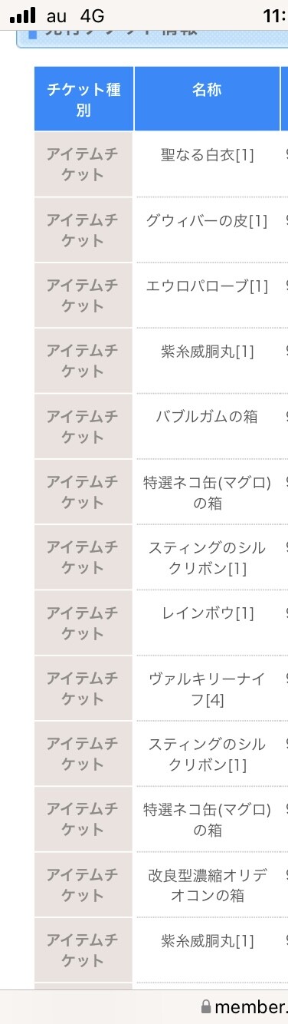Tap the cellular signal strength icon
The image size is (288, 1024).
[23, 15]
